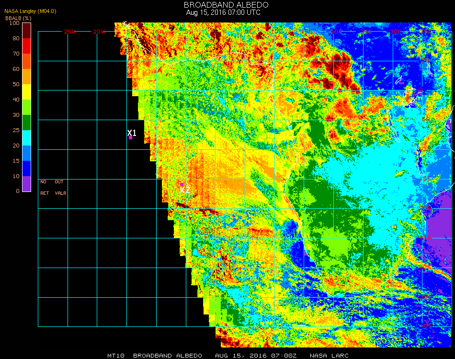
Task: Click the magenta X1 marker square
Action: (x=131, y=138)
